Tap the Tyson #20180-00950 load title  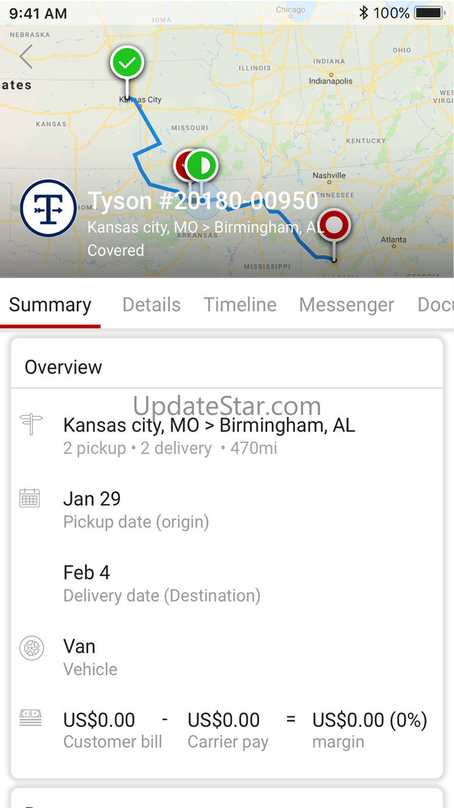click(x=203, y=200)
